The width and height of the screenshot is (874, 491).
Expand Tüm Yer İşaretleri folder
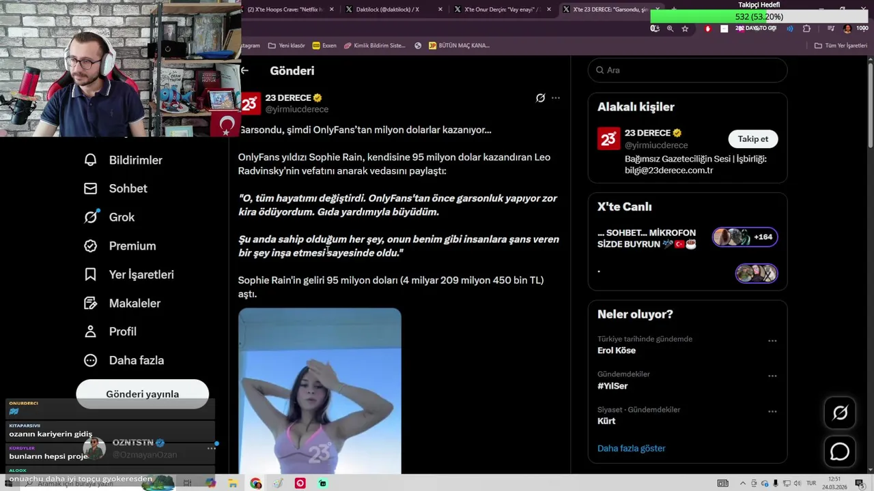[841, 46]
